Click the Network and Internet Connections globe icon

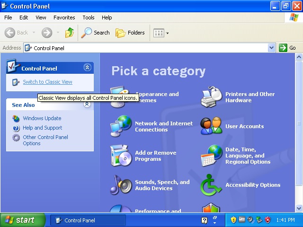tap(121, 126)
